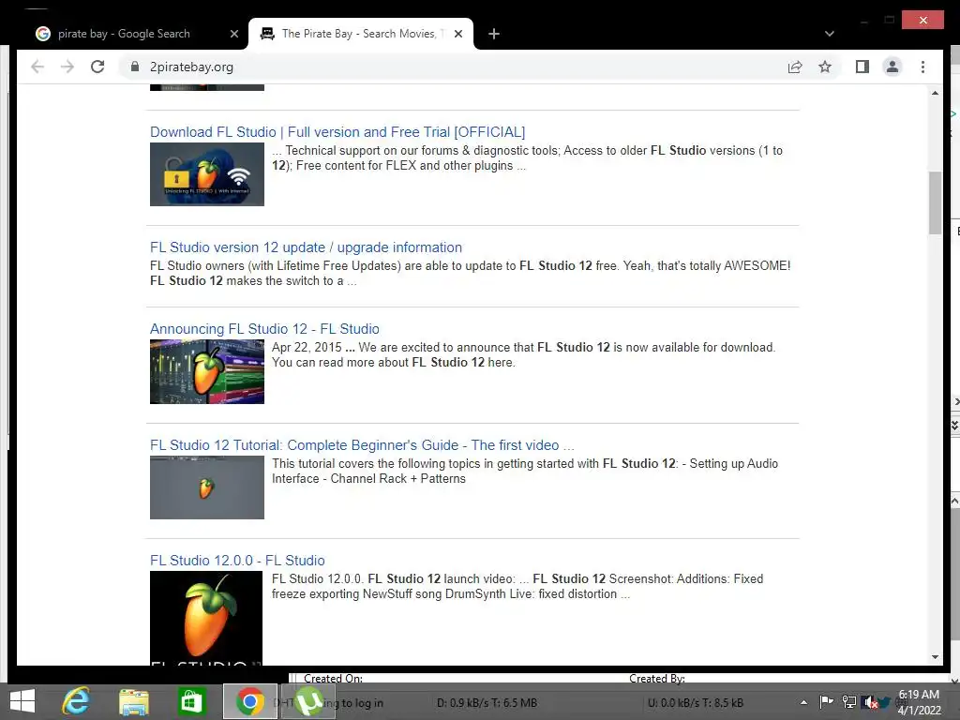Reload the current page
The height and width of the screenshot is (720, 960).
[x=97, y=67]
